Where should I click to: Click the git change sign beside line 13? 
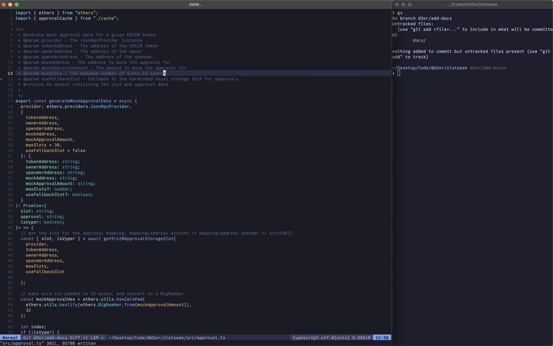(1, 79)
